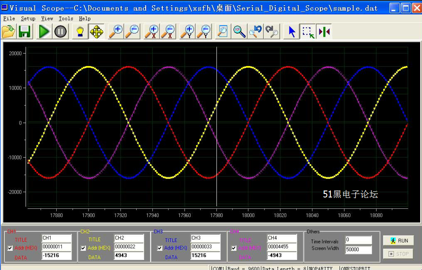Open the Setup menu
This screenshot has width=422, height=270.
click(28, 18)
